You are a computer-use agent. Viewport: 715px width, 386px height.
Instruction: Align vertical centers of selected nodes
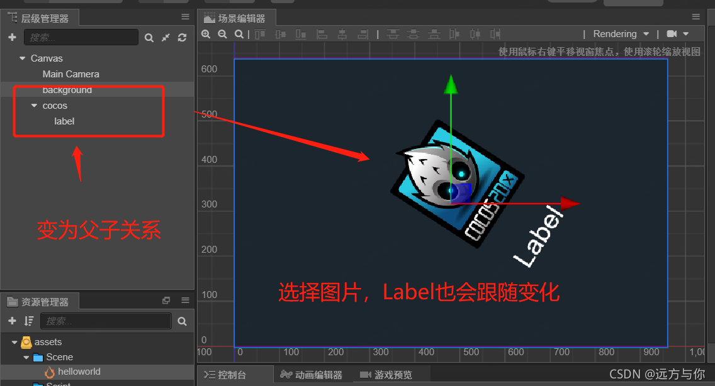(x=281, y=34)
